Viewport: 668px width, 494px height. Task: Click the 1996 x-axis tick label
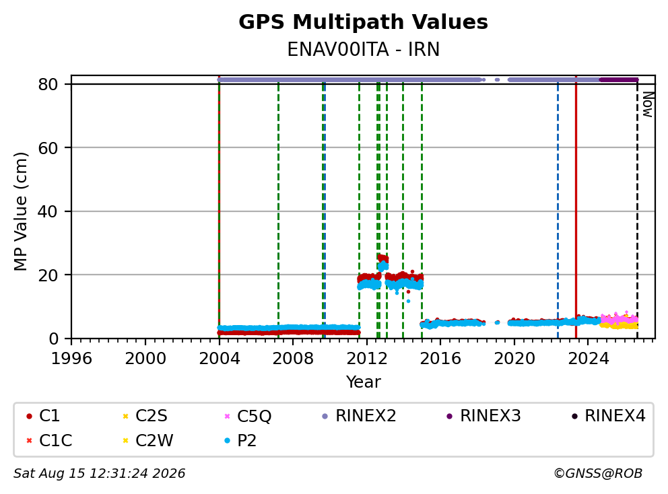pyautogui.click(x=71, y=359)
